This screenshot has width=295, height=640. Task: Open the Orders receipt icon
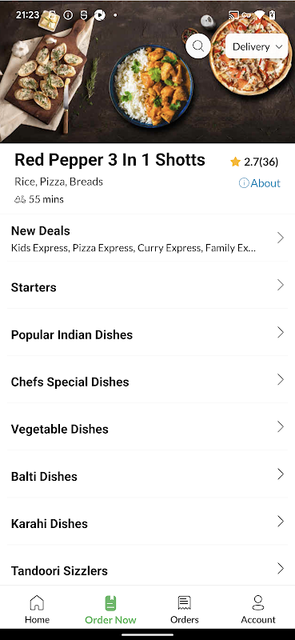point(185,603)
